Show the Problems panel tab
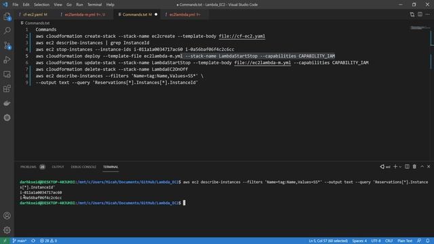This screenshot has height=244, width=434. click(x=33, y=167)
